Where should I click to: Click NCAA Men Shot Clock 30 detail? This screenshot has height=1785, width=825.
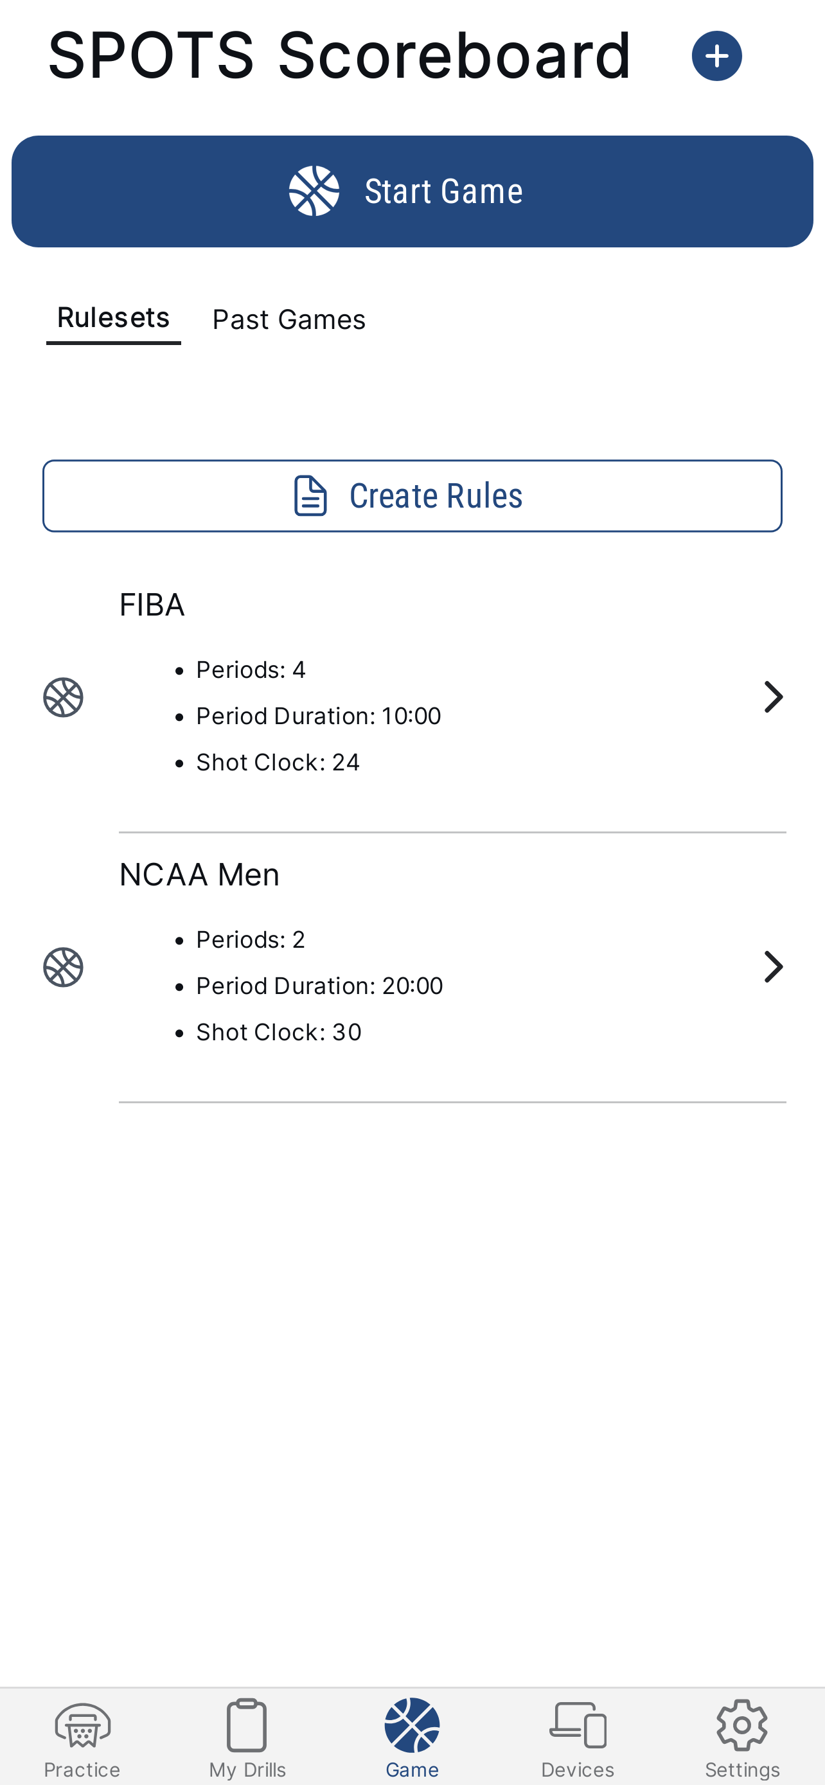[x=278, y=1033]
